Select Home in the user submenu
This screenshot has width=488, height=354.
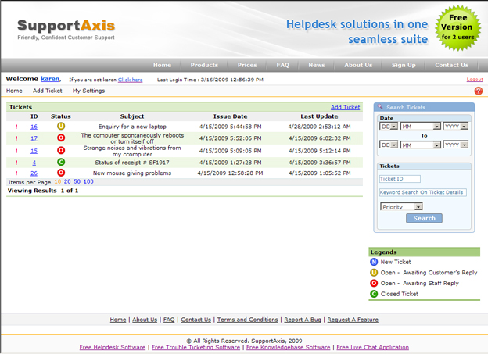(x=14, y=91)
